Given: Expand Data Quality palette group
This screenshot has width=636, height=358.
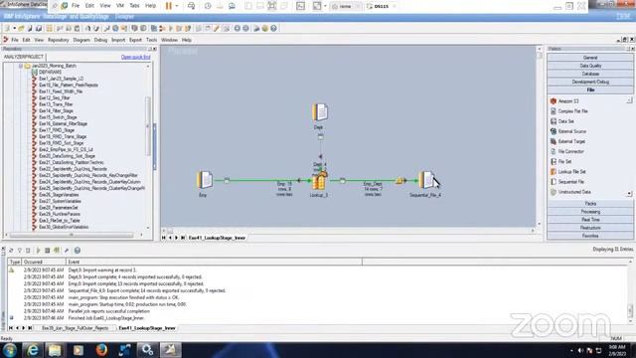Looking at the screenshot, I should pos(590,66).
